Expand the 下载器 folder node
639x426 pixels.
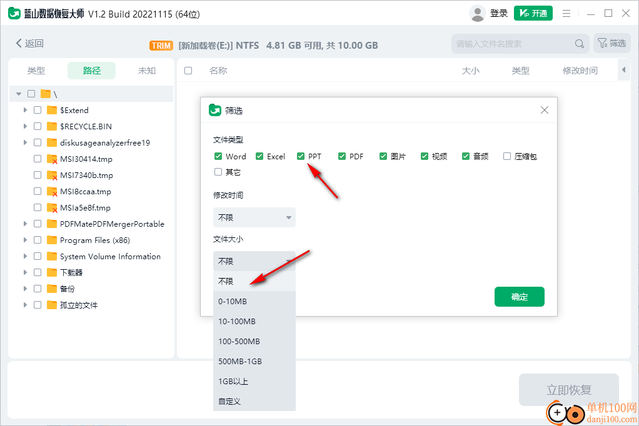click(x=25, y=272)
